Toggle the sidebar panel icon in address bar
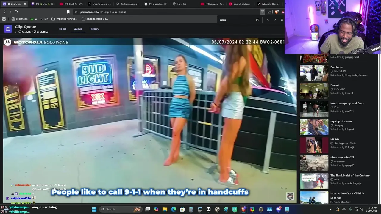 262,12
